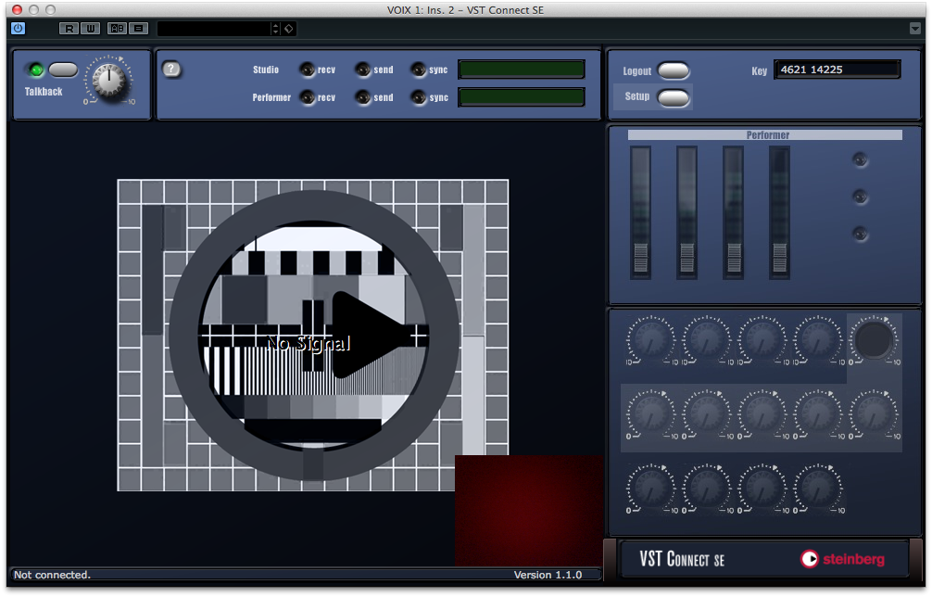Click the dark red local video preview
The image size is (932, 597).
[529, 510]
